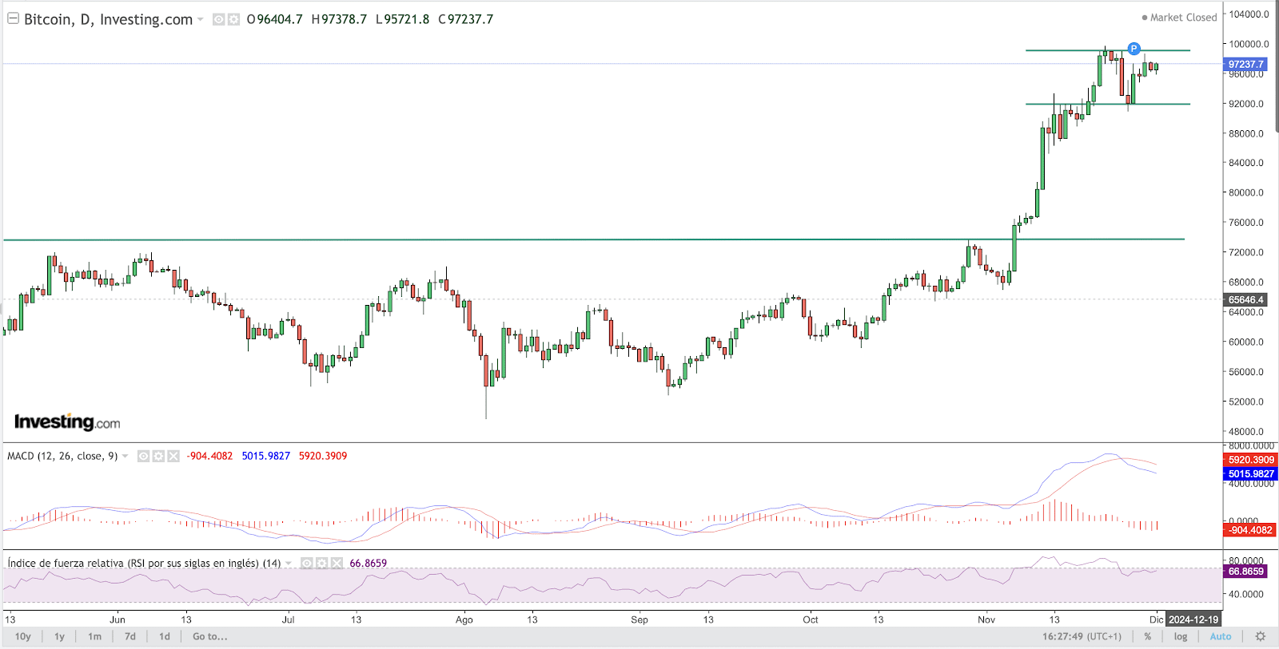Screen dimensions: 1279x649
Task: Set chart range to 10y
Action: (22, 636)
